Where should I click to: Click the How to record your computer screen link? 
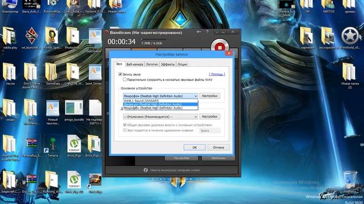[x=175, y=170]
